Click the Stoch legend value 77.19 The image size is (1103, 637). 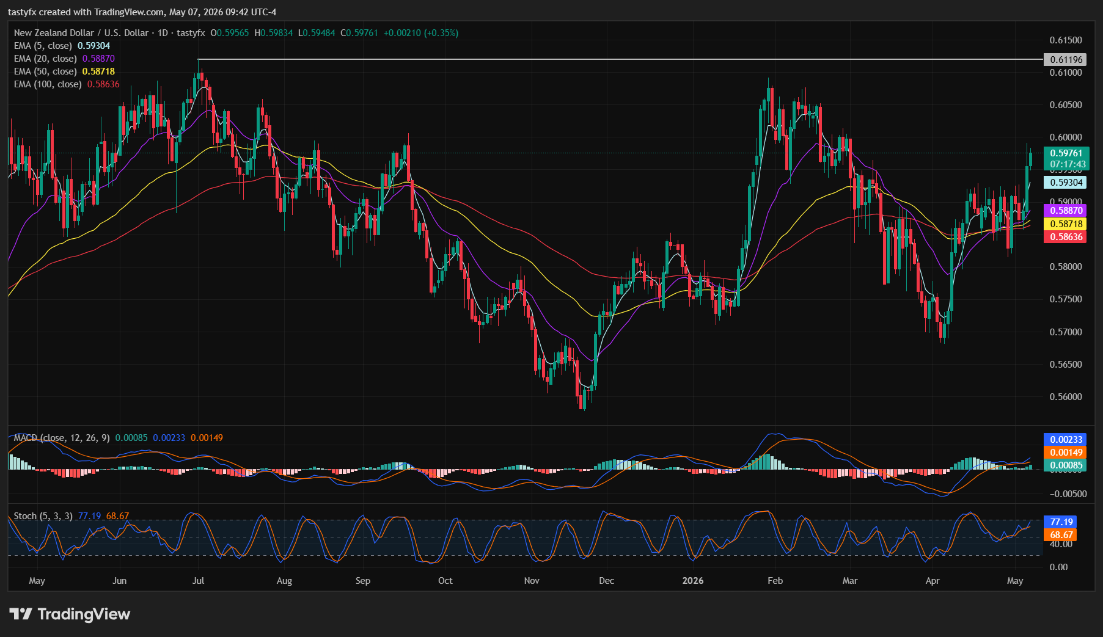pyautogui.click(x=90, y=516)
